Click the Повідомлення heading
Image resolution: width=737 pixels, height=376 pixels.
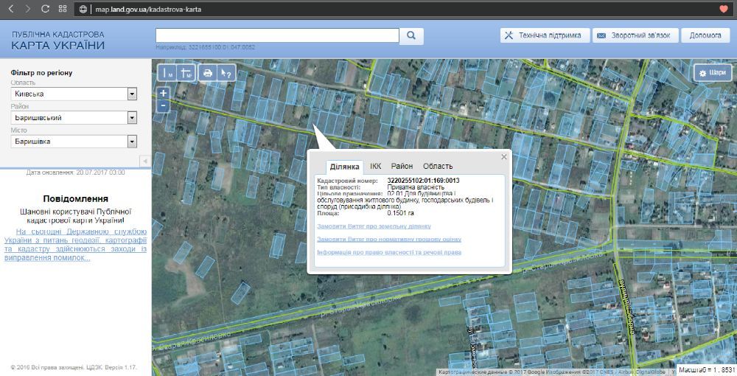76,199
